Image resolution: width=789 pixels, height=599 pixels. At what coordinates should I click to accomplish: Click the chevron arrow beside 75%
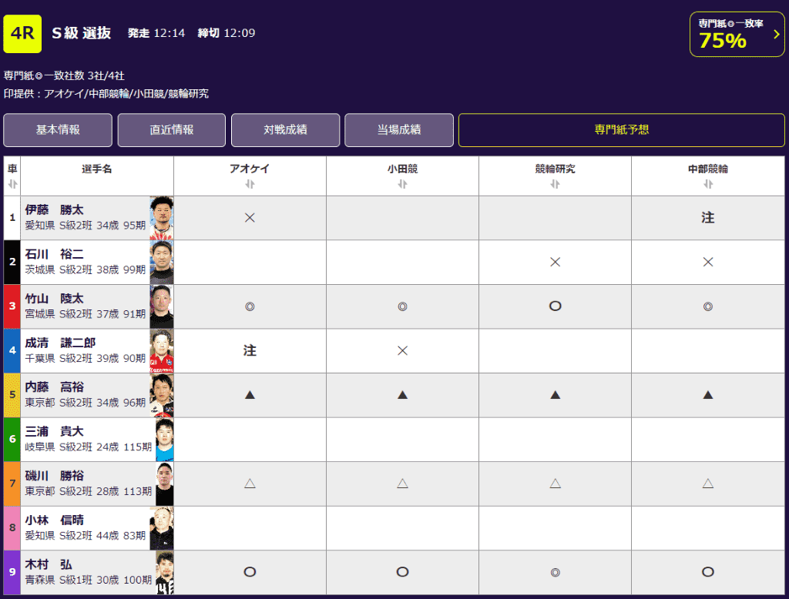776,35
